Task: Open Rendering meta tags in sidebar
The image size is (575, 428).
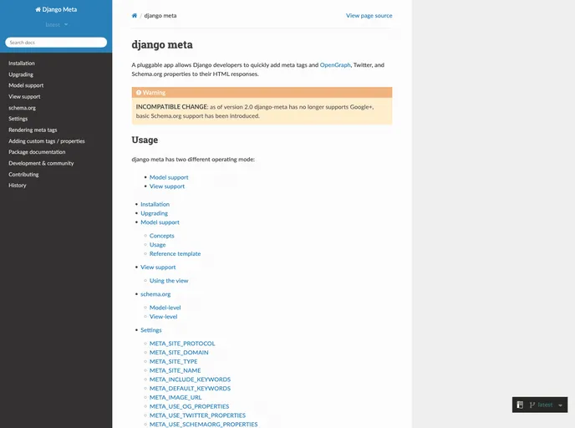Action: tap(33, 130)
